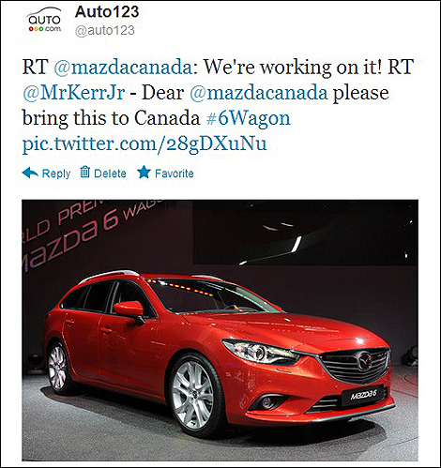Open the red Mazda 6 wagon photo
The height and width of the screenshot is (468, 441).
pos(220,330)
